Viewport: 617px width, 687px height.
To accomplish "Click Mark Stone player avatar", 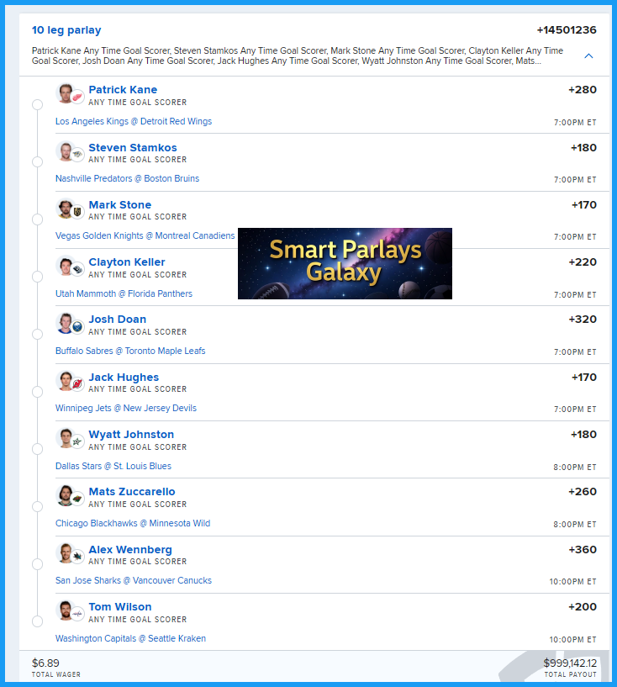I will coord(66,208).
